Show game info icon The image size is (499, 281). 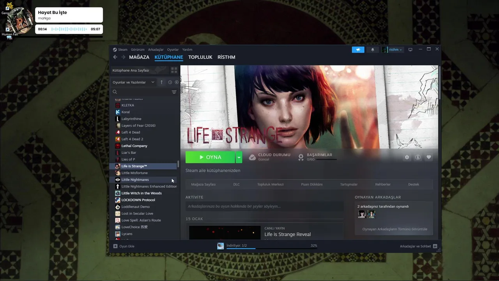pos(418,157)
